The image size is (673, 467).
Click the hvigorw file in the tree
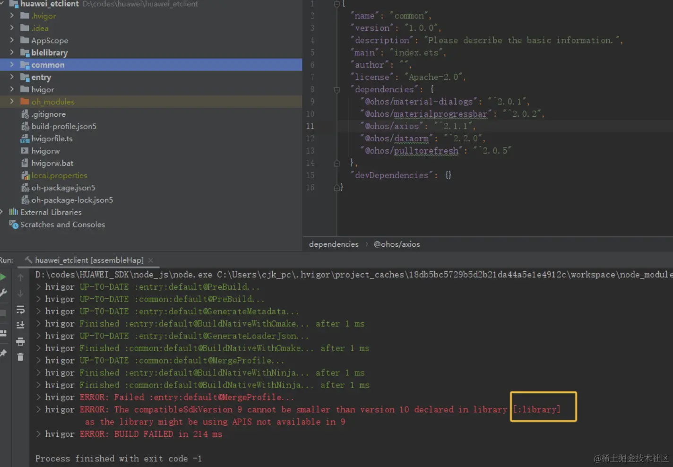pyautogui.click(x=45, y=151)
